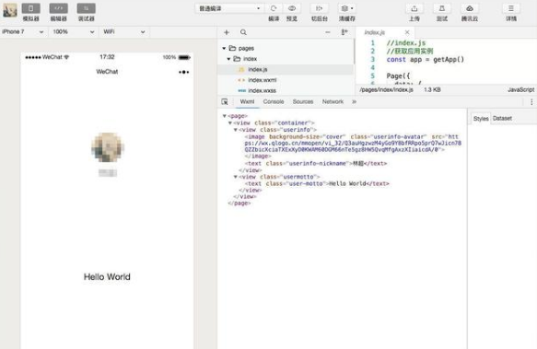Open the 100% zoom dropdown
The width and height of the screenshot is (537, 349).
74,32
